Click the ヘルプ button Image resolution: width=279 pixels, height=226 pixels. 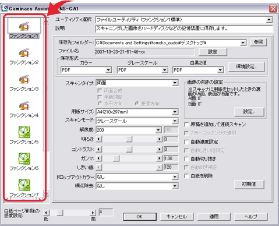[x=251, y=217]
